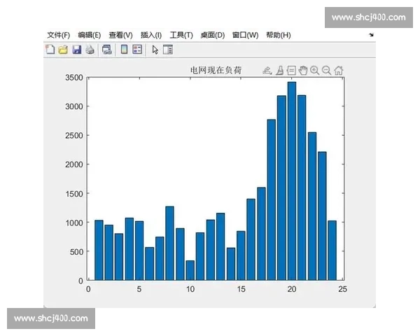Open the 查看(V) menu

tap(121, 35)
